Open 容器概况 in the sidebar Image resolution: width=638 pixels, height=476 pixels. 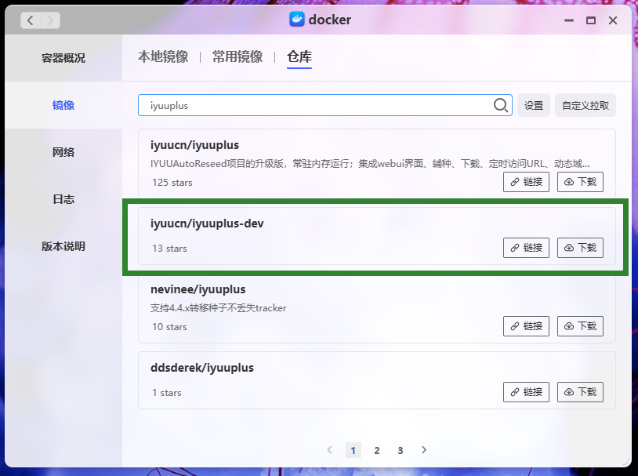tap(63, 58)
